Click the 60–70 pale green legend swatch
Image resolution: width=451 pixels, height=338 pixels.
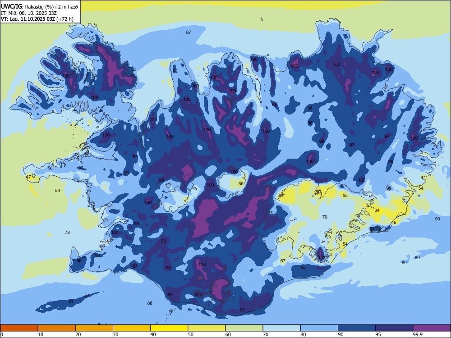click(x=244, y=328)
